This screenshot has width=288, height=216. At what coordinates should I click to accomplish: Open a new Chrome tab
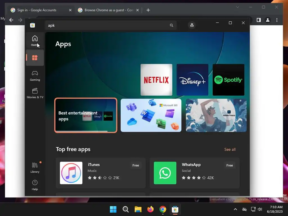coord(148,10)
